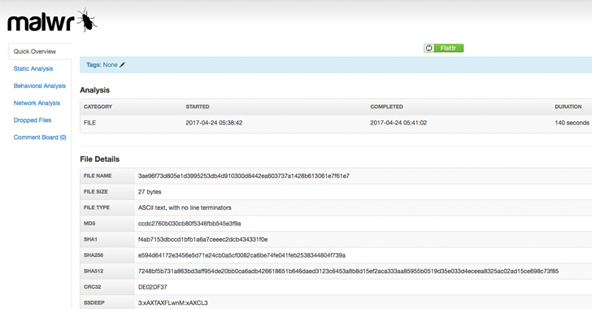Click the file name hash value
Screen dimensions: 592x309
click(x=243, y=176)
